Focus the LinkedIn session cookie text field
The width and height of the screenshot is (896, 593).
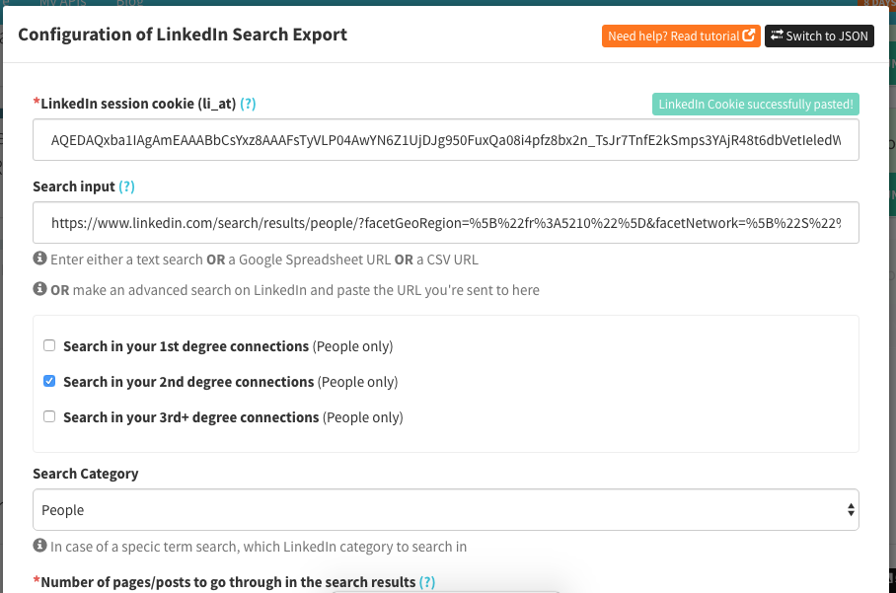click(445, 140)
